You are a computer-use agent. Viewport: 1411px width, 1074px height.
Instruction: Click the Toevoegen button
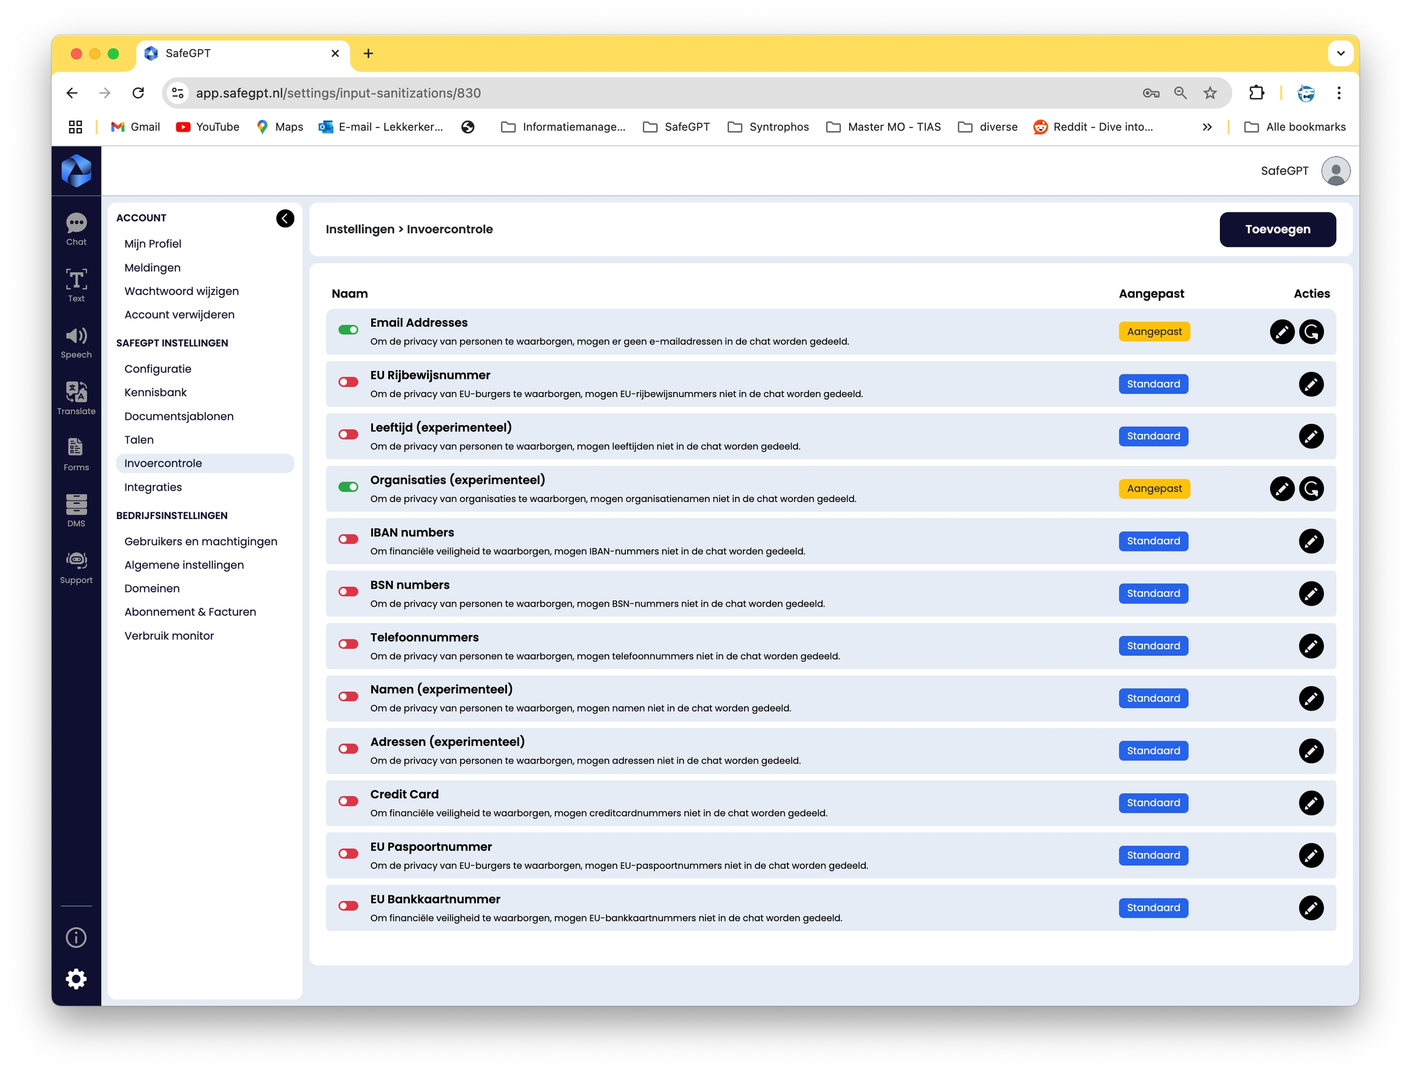click(x=1277, y=229)
